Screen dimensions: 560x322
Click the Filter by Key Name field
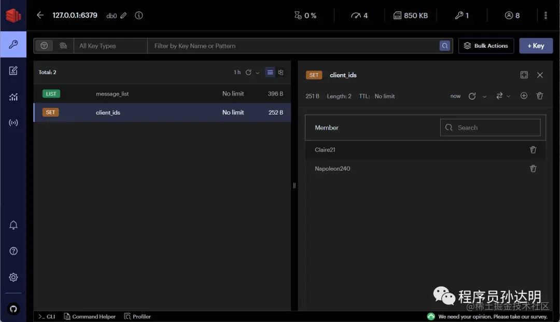(293, 46)
